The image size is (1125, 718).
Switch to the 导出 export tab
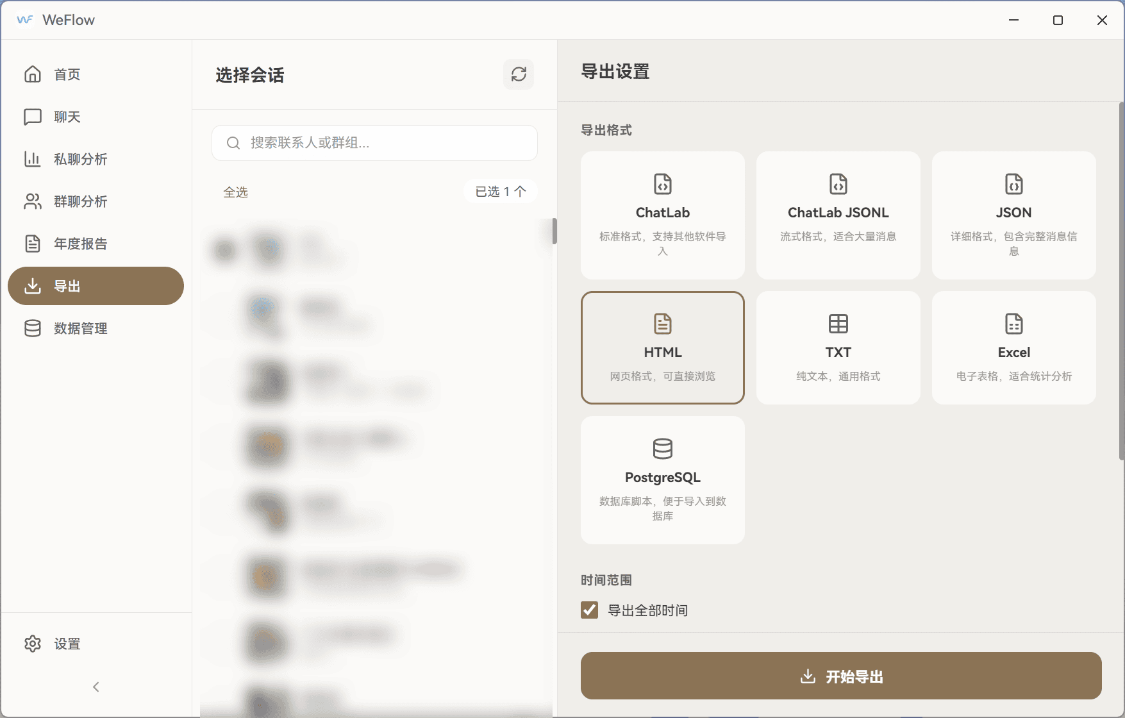[x=68, y=286]
